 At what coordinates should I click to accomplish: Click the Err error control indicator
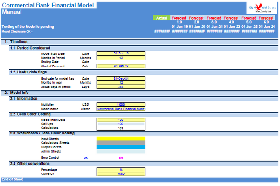coord(121,157)
